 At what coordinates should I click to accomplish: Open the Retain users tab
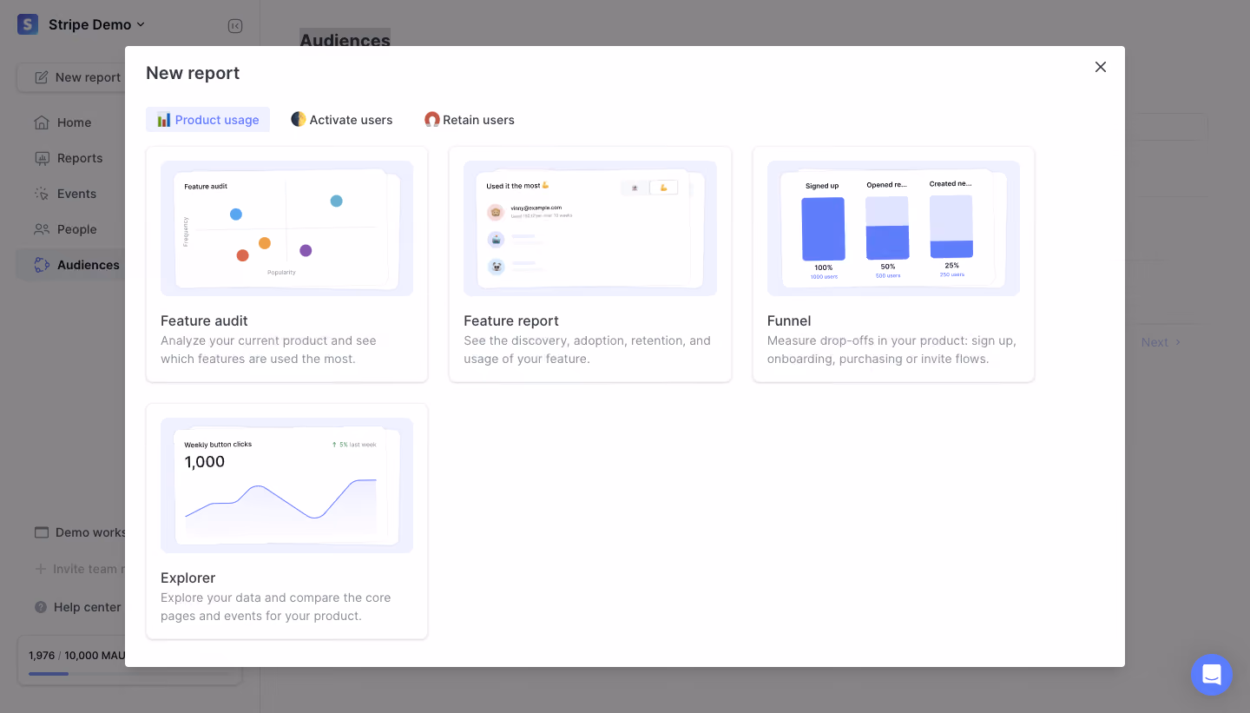click(469, 120)
